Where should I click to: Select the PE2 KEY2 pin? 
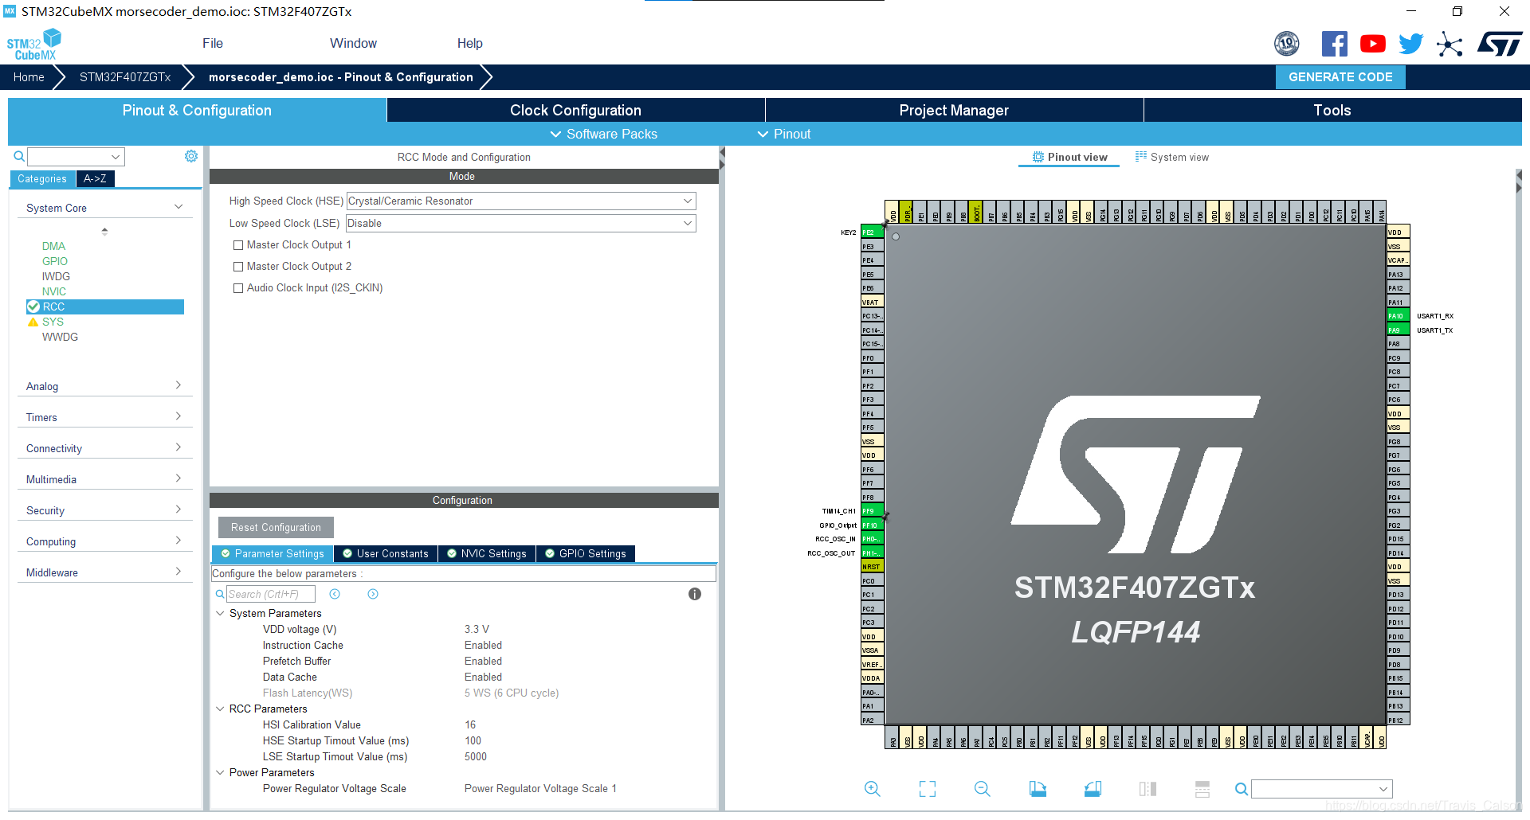pyautogui.click(x=873, y=232)
